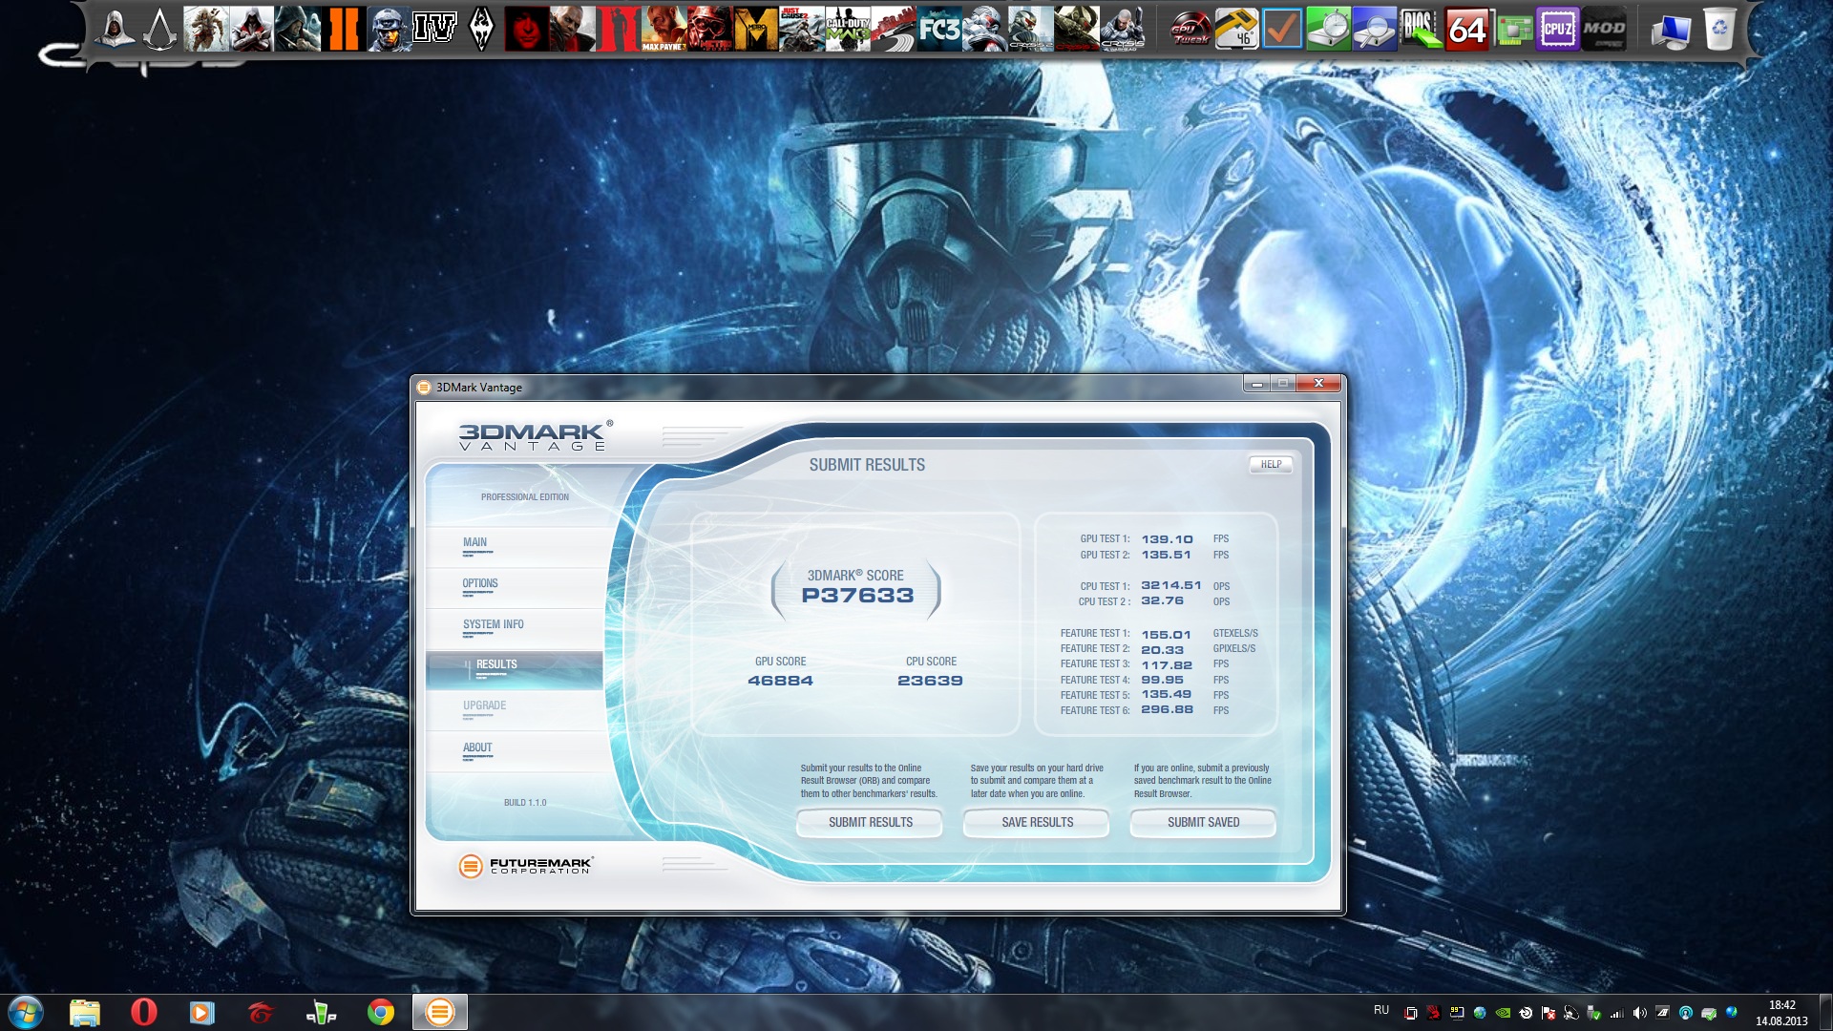The width and height of the screenshot is (1833, 1031).
Task: Launch Call of Duty MW3 dock icon
Action: click(x=848, y=29)
